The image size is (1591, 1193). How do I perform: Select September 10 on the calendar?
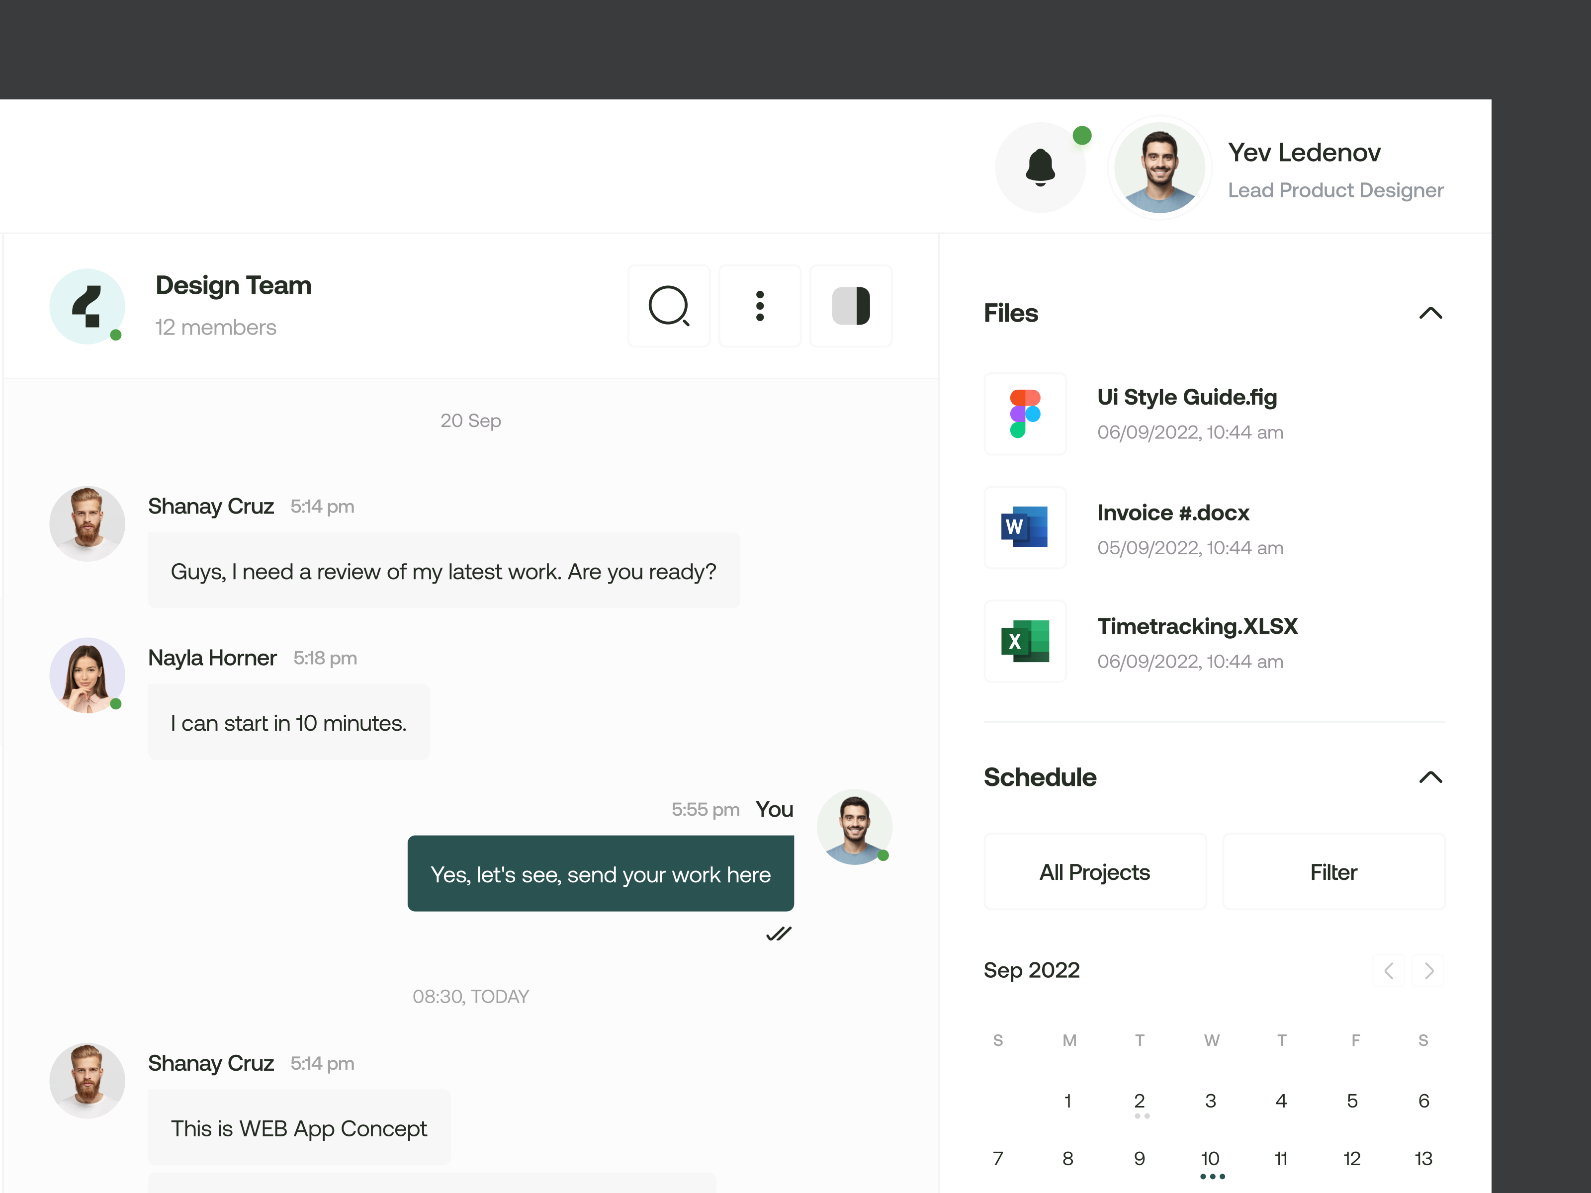coord(1211,1158)
